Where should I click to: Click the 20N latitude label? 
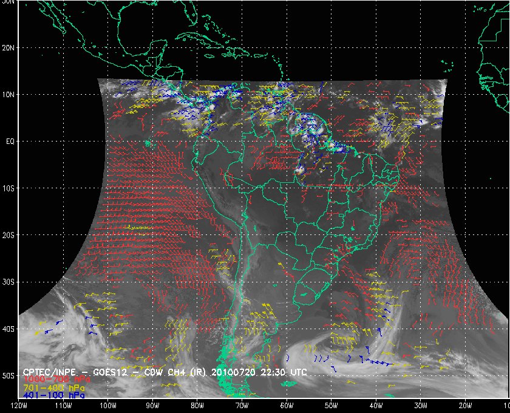point(8,48)
